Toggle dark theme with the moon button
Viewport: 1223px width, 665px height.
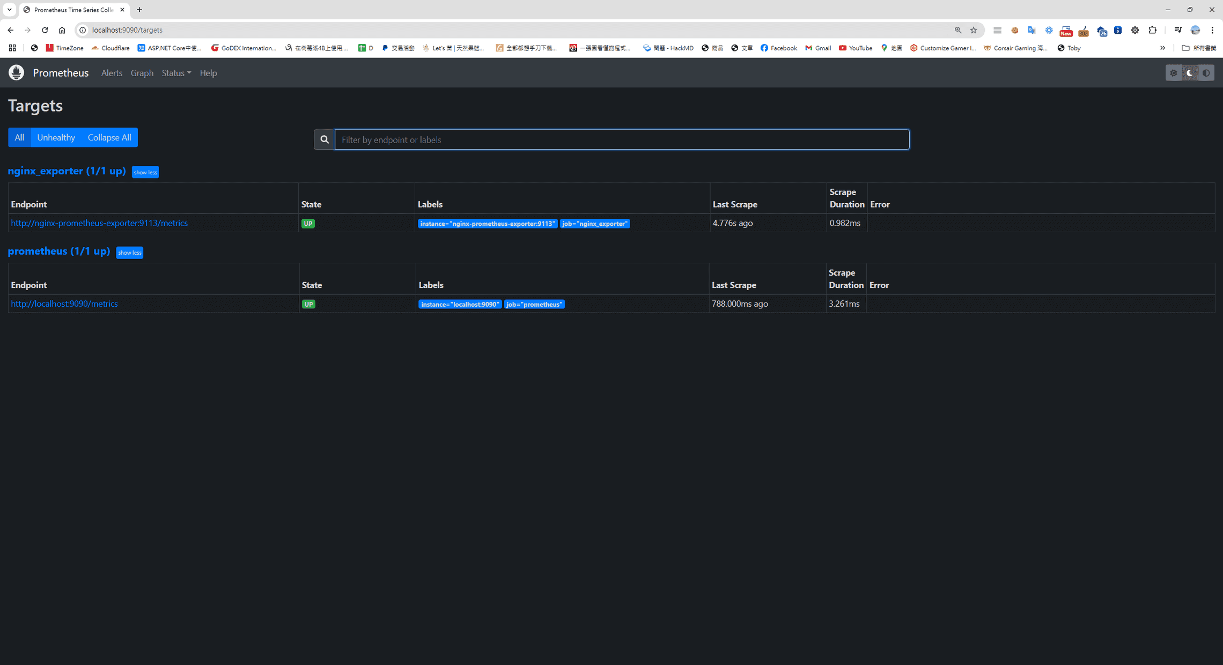coord(1190,72)
